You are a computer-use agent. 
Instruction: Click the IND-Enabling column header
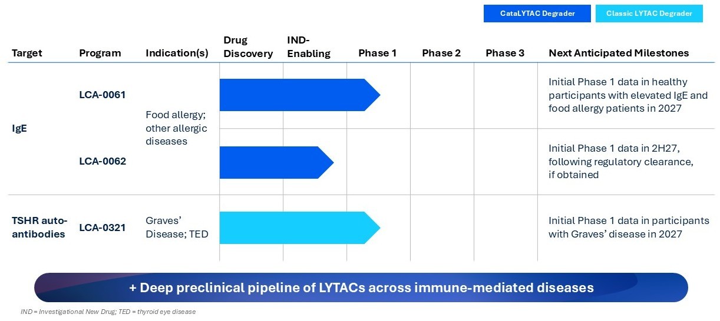click(x=309, y=47)
